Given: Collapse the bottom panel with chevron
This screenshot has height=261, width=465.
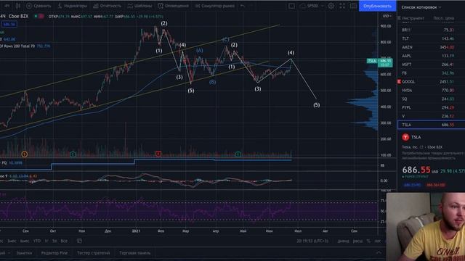Looking at the screenshot, I should (x=379, y=253).
